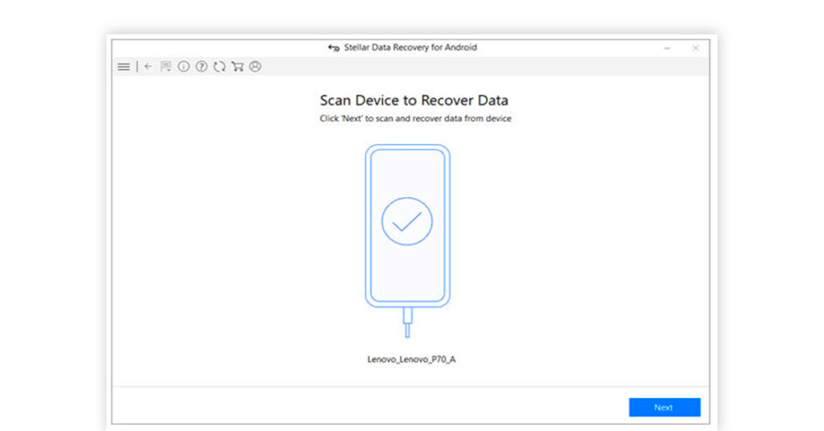Viewport: 824px width, 431px height.
Task: Click the Stellar logo in the title bar
Action: coord(334,48)
